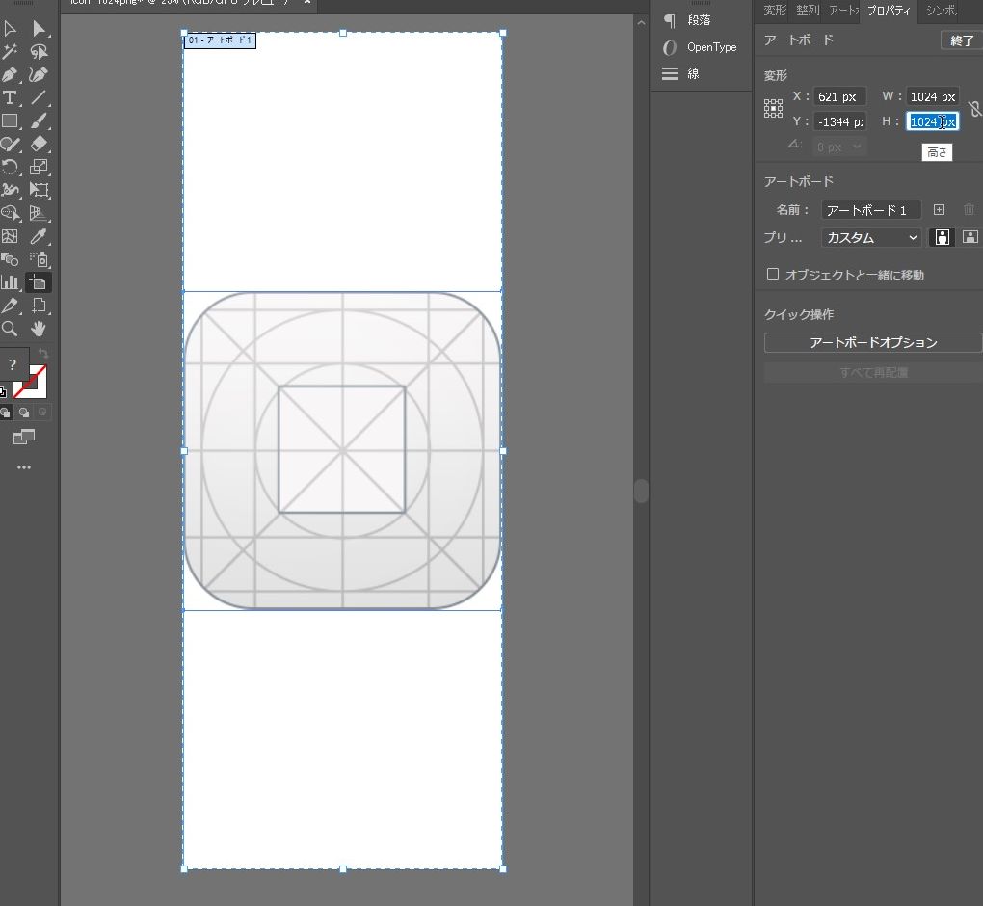The height and width of the screenshot is (906, 983).
Task: Pick the Column Graph tool
Action: [10, 282]
